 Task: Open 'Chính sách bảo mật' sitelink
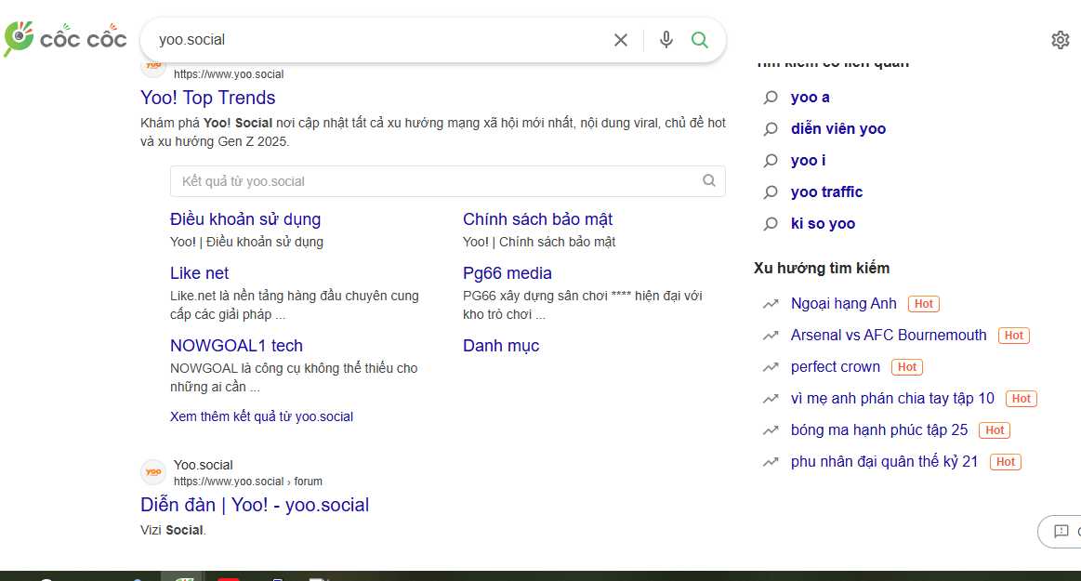(538, 219)
